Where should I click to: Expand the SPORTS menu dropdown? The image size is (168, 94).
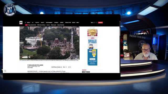click(43, 23)
